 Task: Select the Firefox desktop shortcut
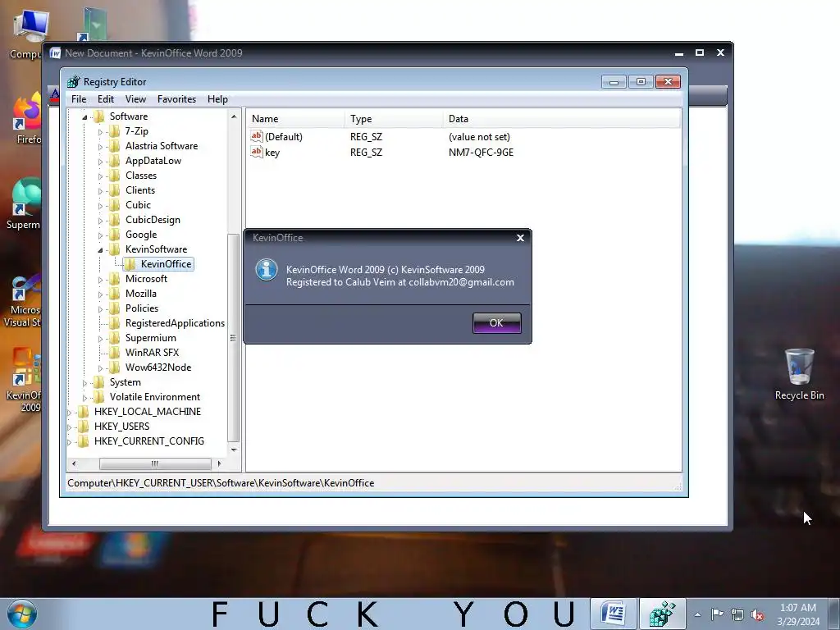tap(27, 119)
